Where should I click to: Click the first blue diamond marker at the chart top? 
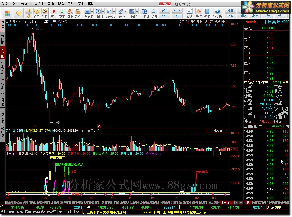coord(8,25)
